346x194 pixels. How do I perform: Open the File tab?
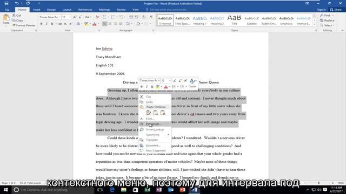pyautogui.click(x=7, y=10)
